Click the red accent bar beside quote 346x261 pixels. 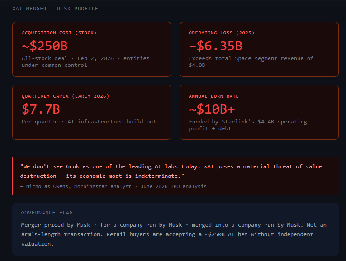point(13,176)
